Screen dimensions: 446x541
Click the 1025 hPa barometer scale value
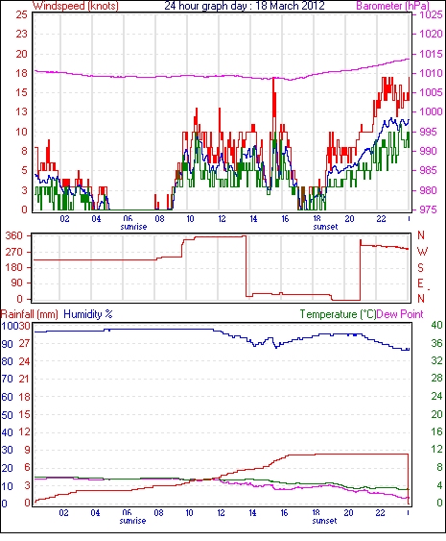tap(431, 14)
